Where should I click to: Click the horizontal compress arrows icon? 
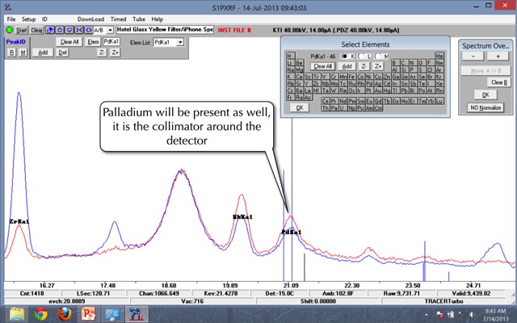pyautogui.click(x=77, y=29)
